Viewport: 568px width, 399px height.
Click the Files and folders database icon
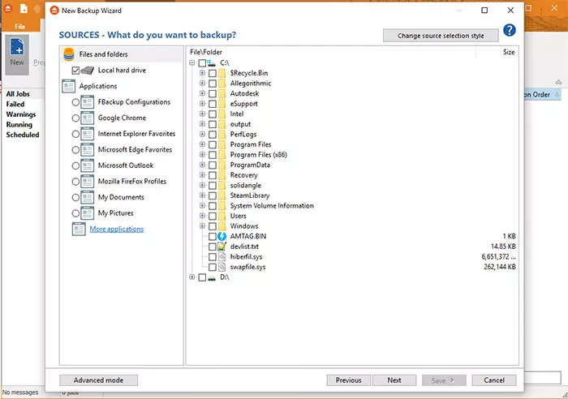point(69,54)
